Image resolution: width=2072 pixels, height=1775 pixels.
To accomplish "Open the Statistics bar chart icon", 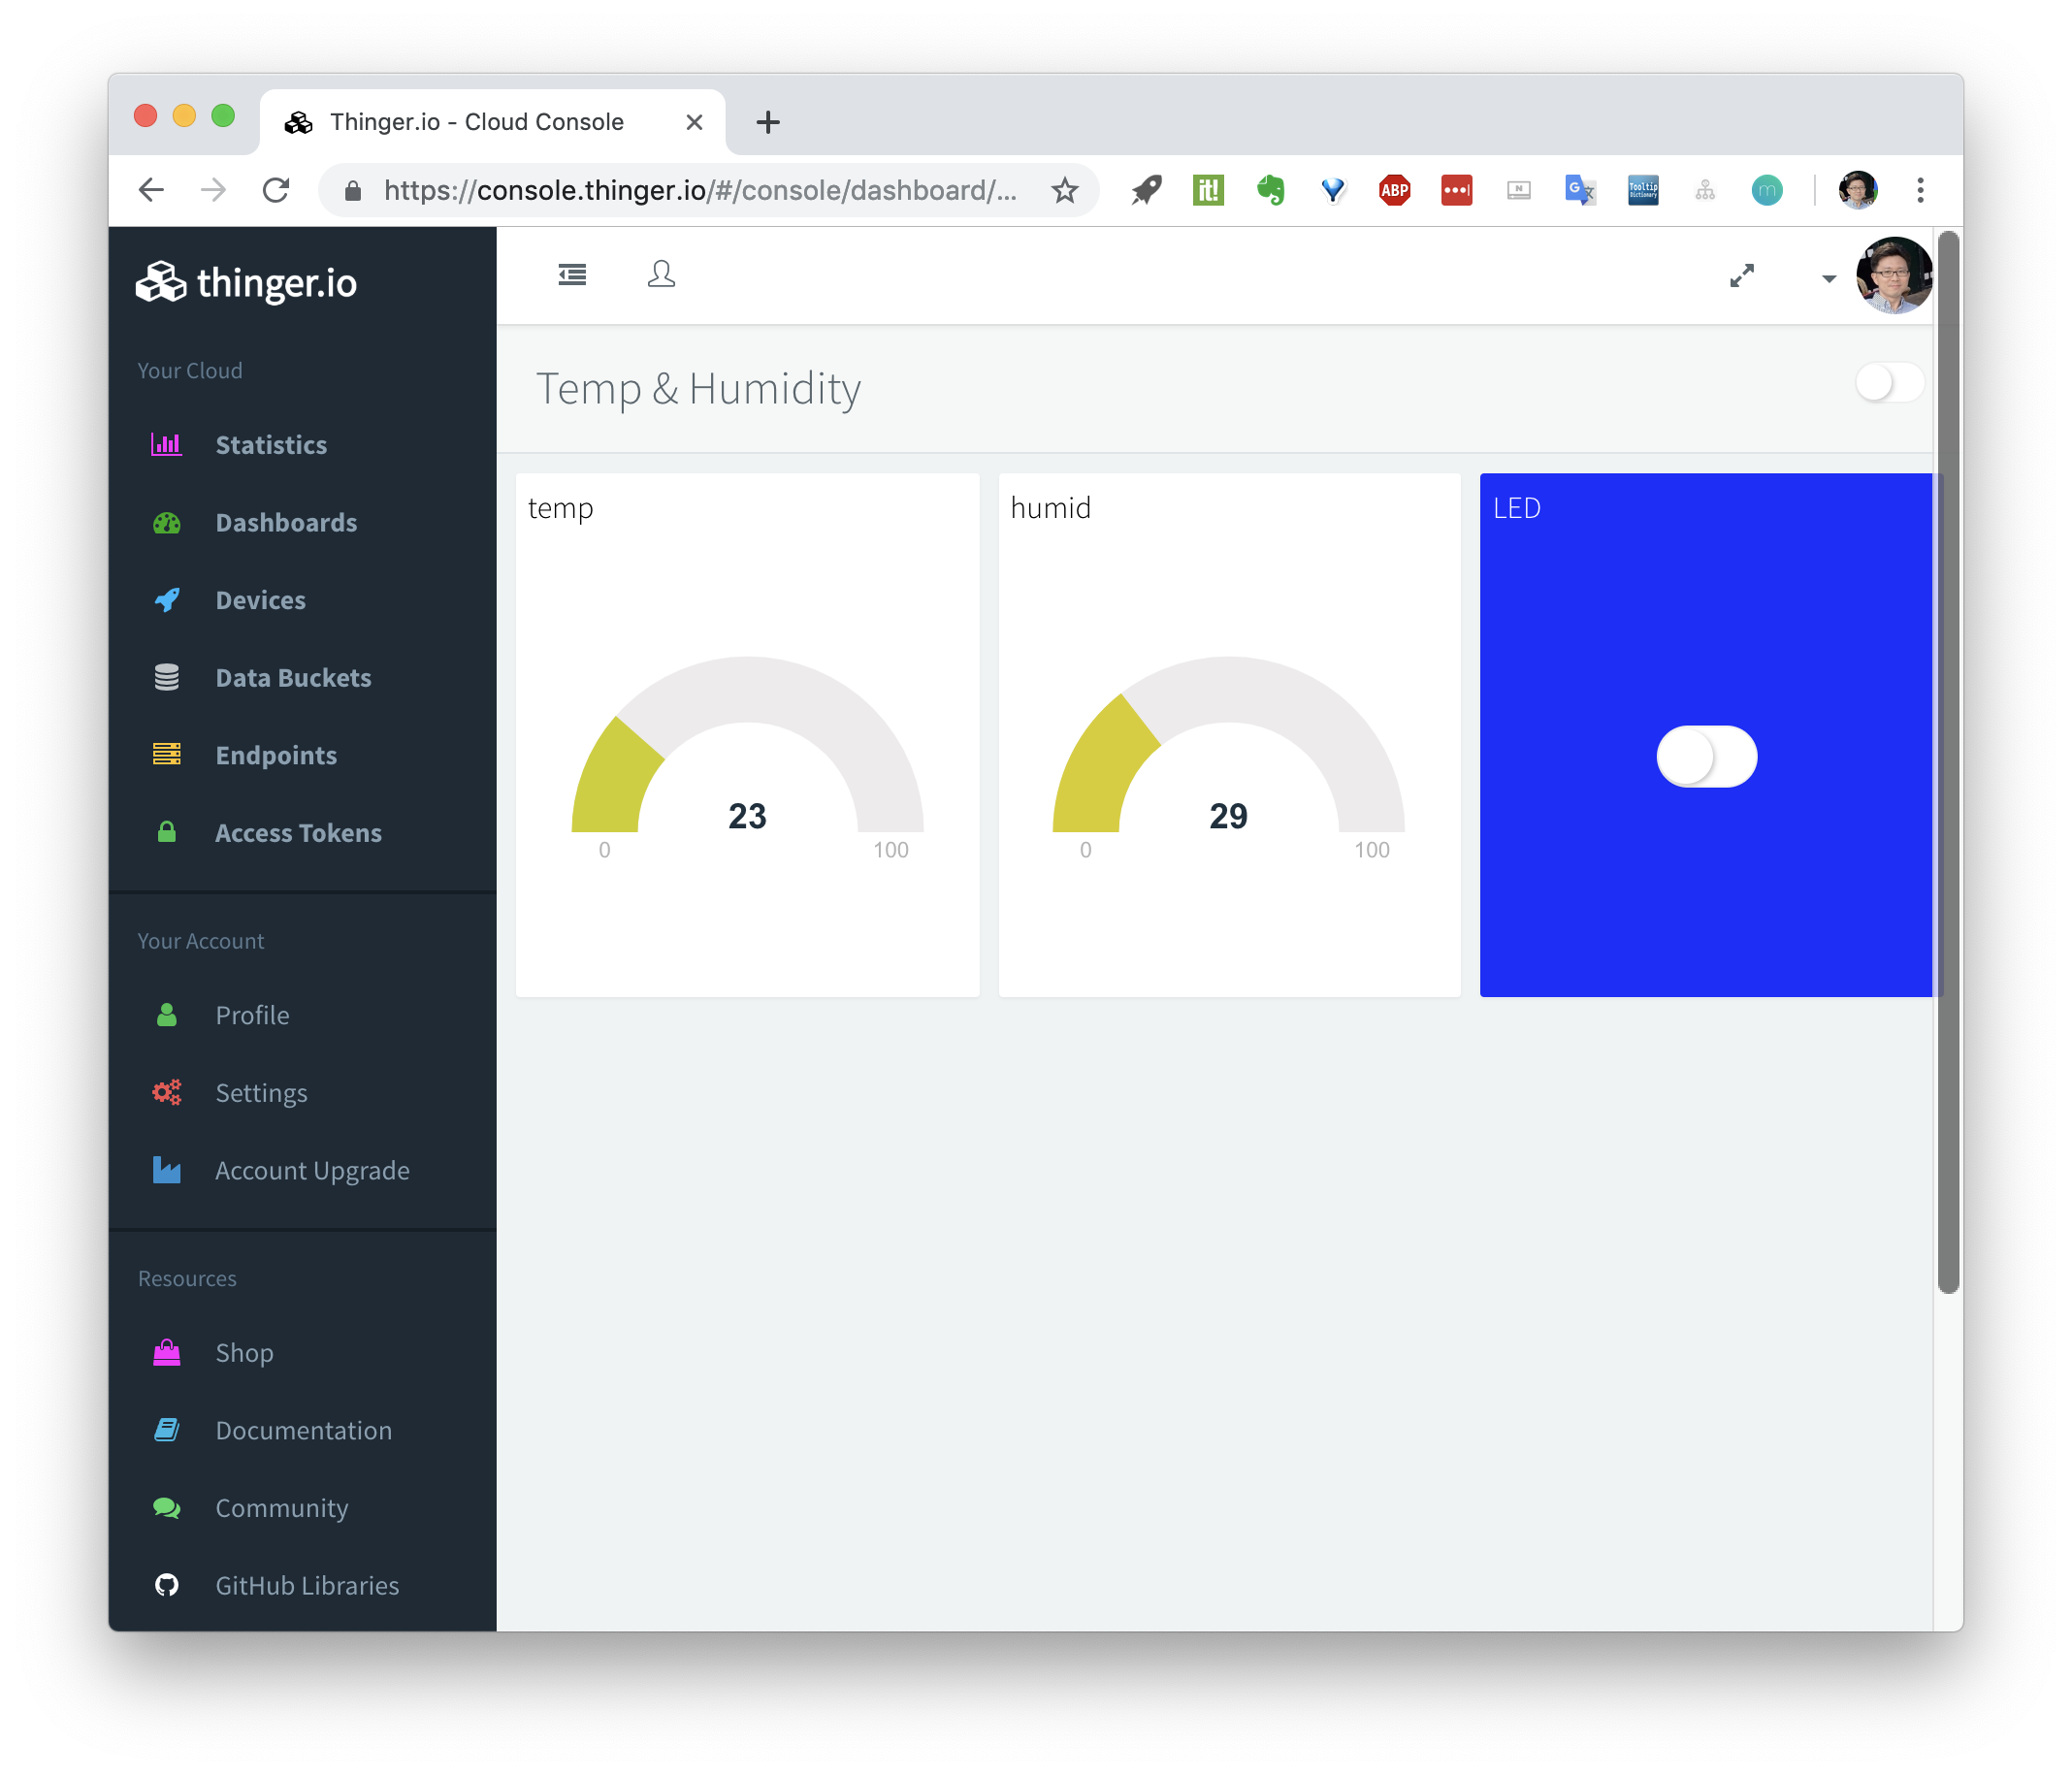I will [166, 444].
